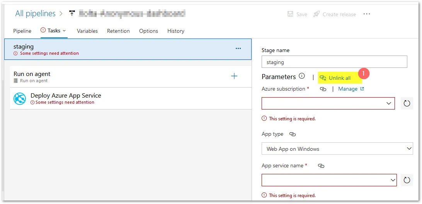Click the Create release rocket icon
This screenshot has height=204, width=422.
pyautogui.click(x=316, y=14)
